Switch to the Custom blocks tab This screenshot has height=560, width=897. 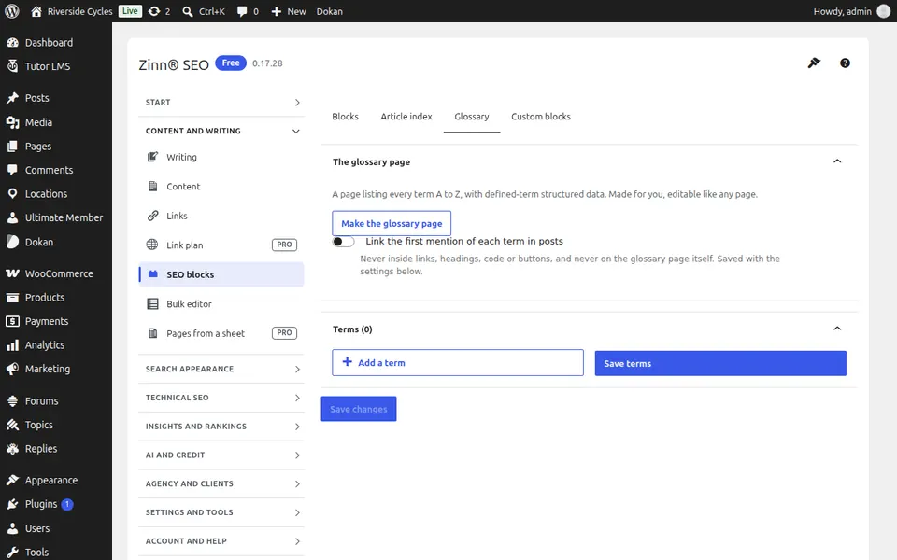(x=541, y=117)
